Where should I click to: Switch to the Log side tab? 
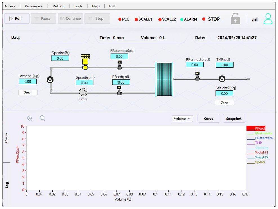click(6, 185)
